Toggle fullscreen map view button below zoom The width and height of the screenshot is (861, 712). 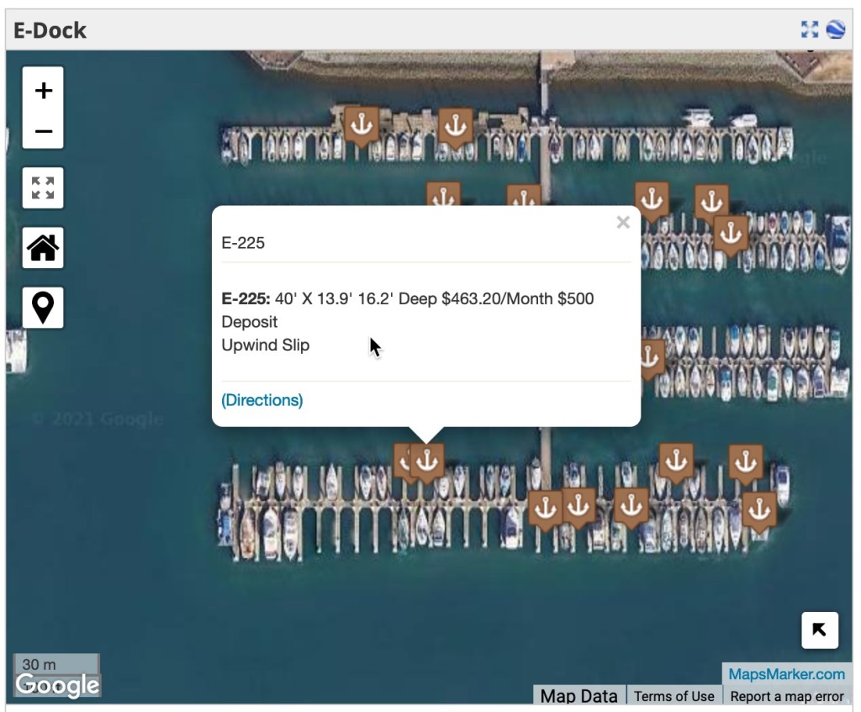tap(43, 187)
